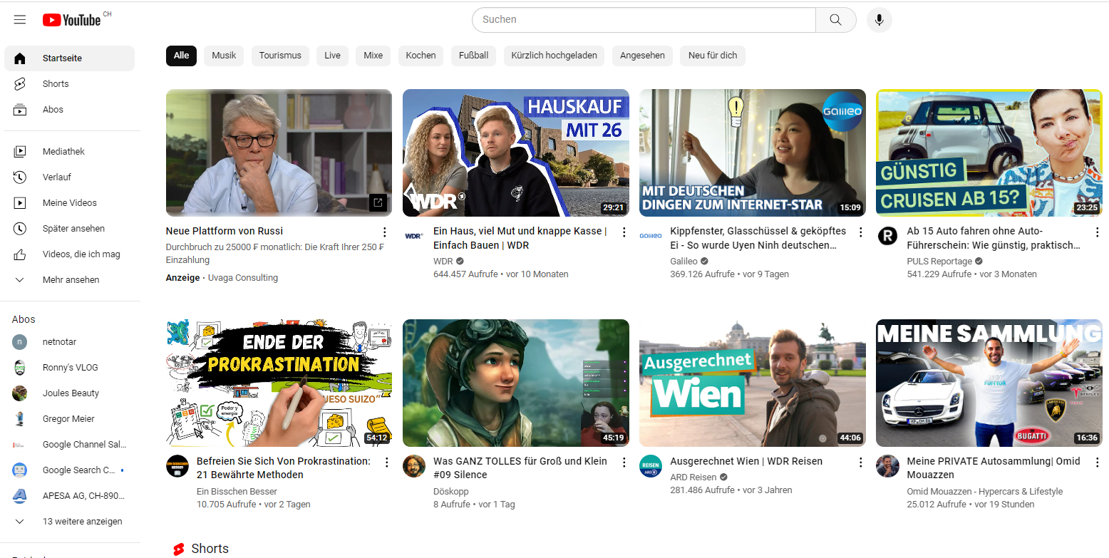Select Kürzlich hochgeladen filter chip
Image resolution: width=1109 pixels, height=558 pixels.
tap(554, 56)
